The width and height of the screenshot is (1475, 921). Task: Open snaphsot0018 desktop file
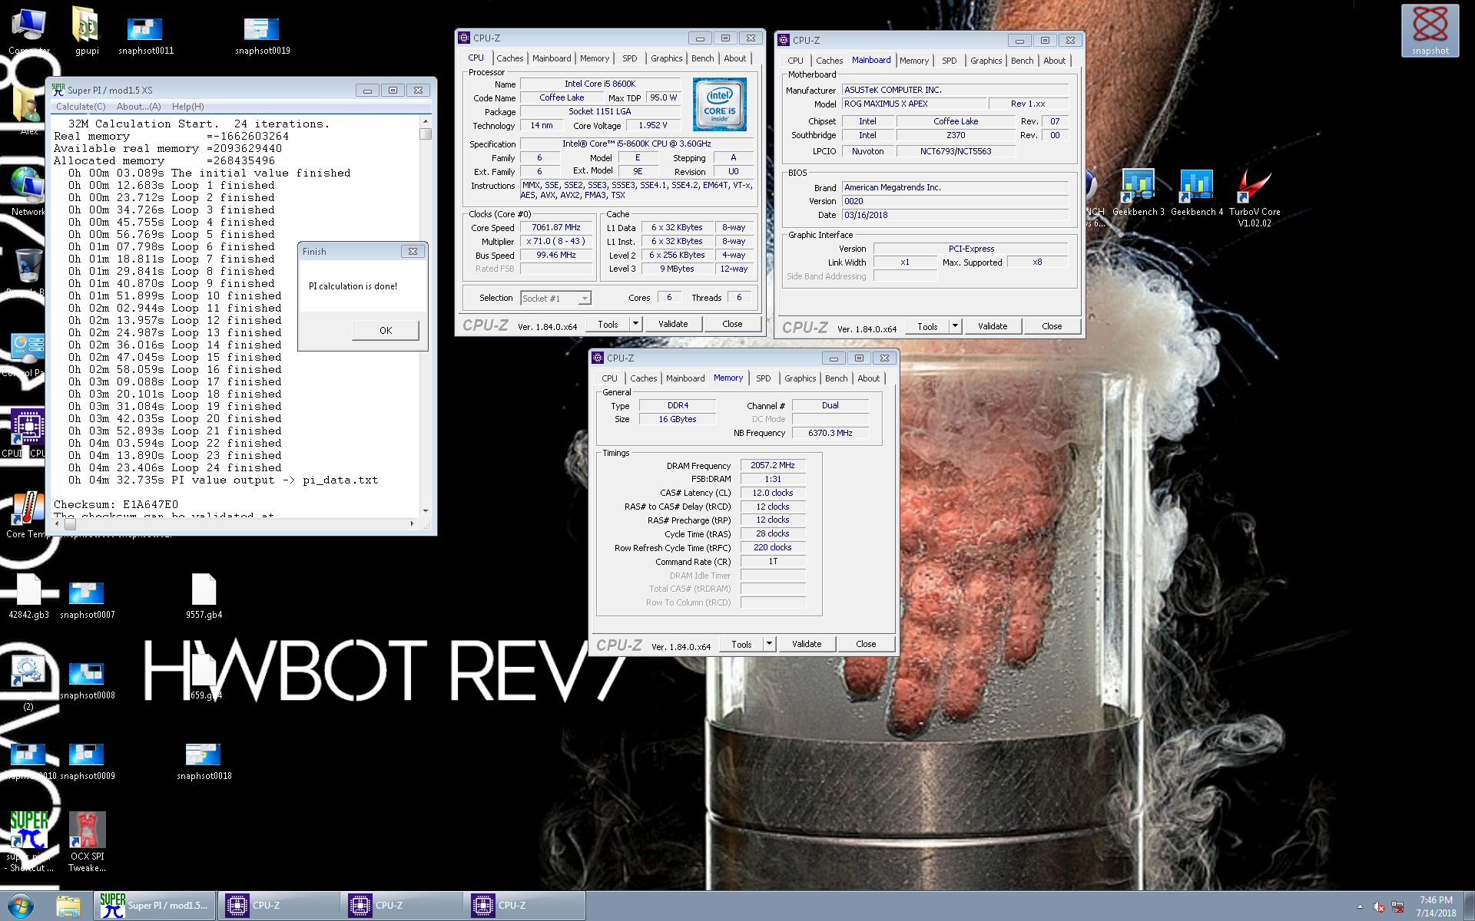tap(204, 761)
